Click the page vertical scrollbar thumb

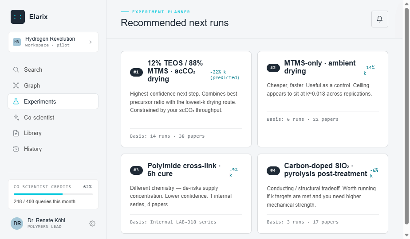point(406,116)
